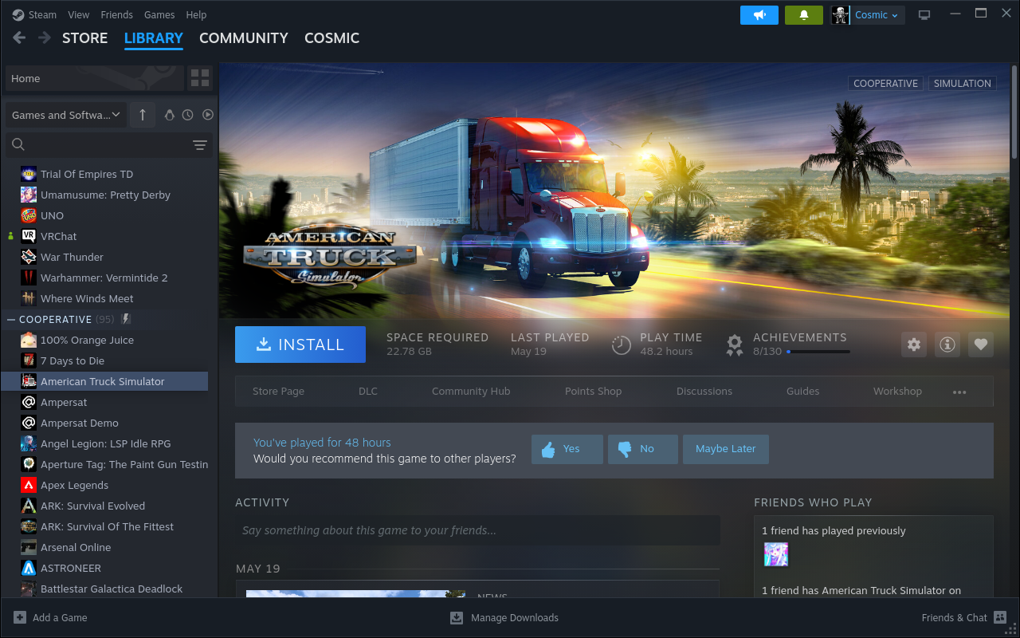The width and height of the screenshot is (1020, 638).
Task: Go forward with the right arrow
Action: pos(45,37)
